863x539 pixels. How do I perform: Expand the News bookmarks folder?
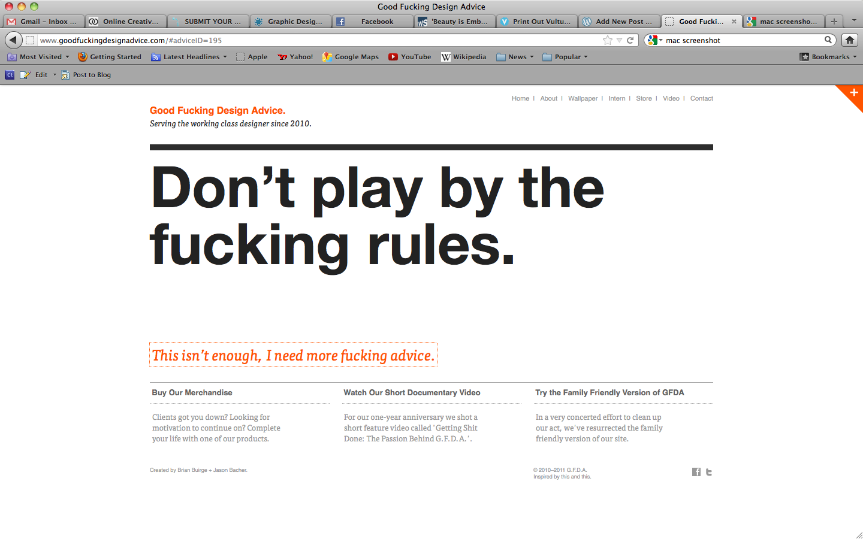(x=515, y=57)
